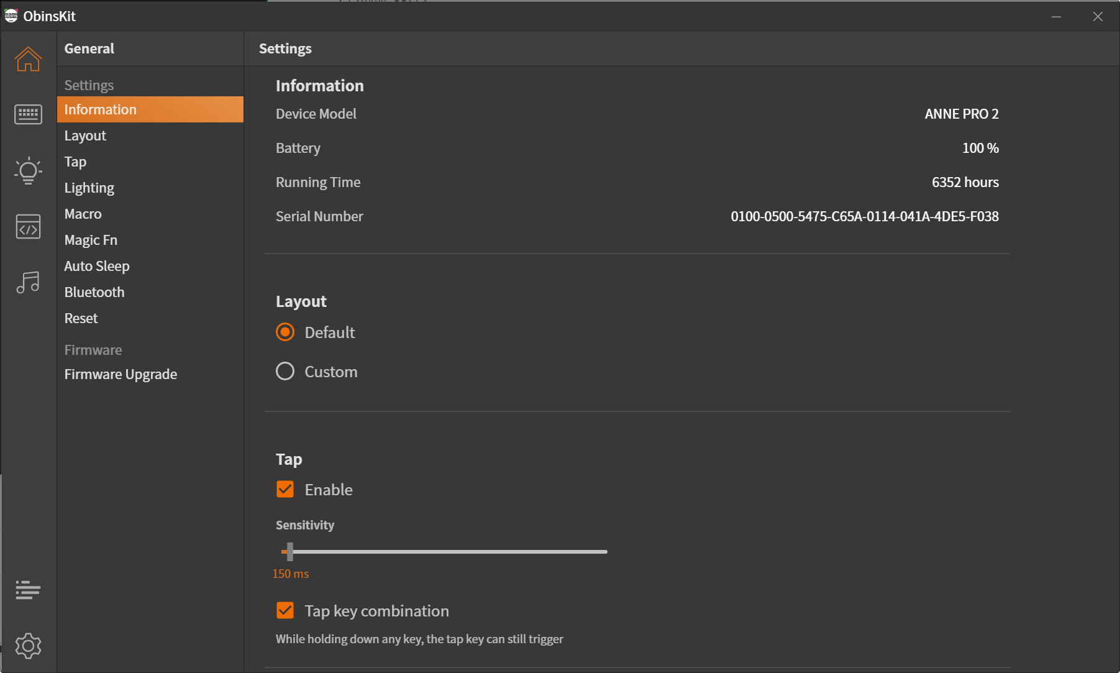Toggle the Tap key combination checkbox

(285, 611)
